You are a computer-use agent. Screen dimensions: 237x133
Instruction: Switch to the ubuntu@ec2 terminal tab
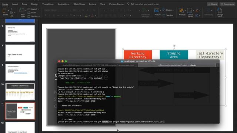point(98,65)
